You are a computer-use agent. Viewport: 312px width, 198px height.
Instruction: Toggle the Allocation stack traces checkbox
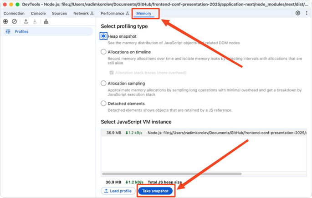pyautogui.click(x=112, y=73)
